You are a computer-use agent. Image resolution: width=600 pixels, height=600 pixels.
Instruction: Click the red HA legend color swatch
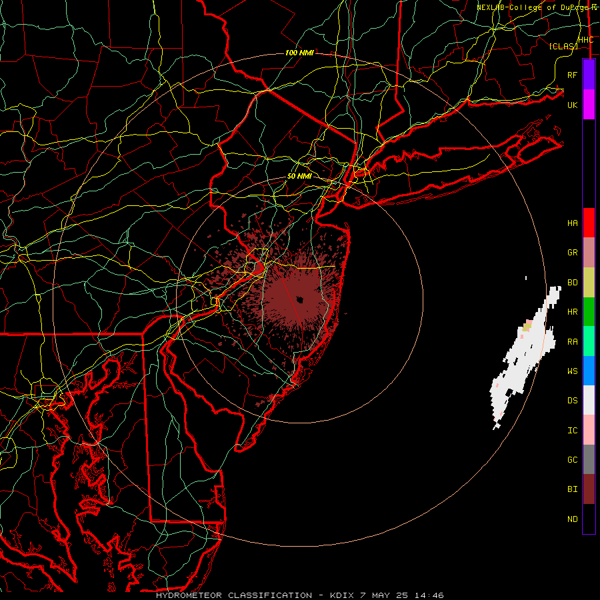[x=589, y=223]
